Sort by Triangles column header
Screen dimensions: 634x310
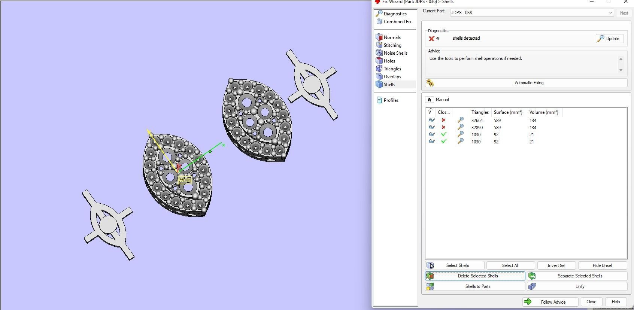(480, 112)
